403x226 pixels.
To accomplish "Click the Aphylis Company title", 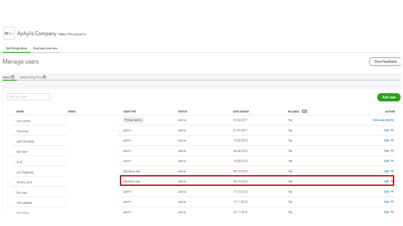I will click(x=51, y=33).
